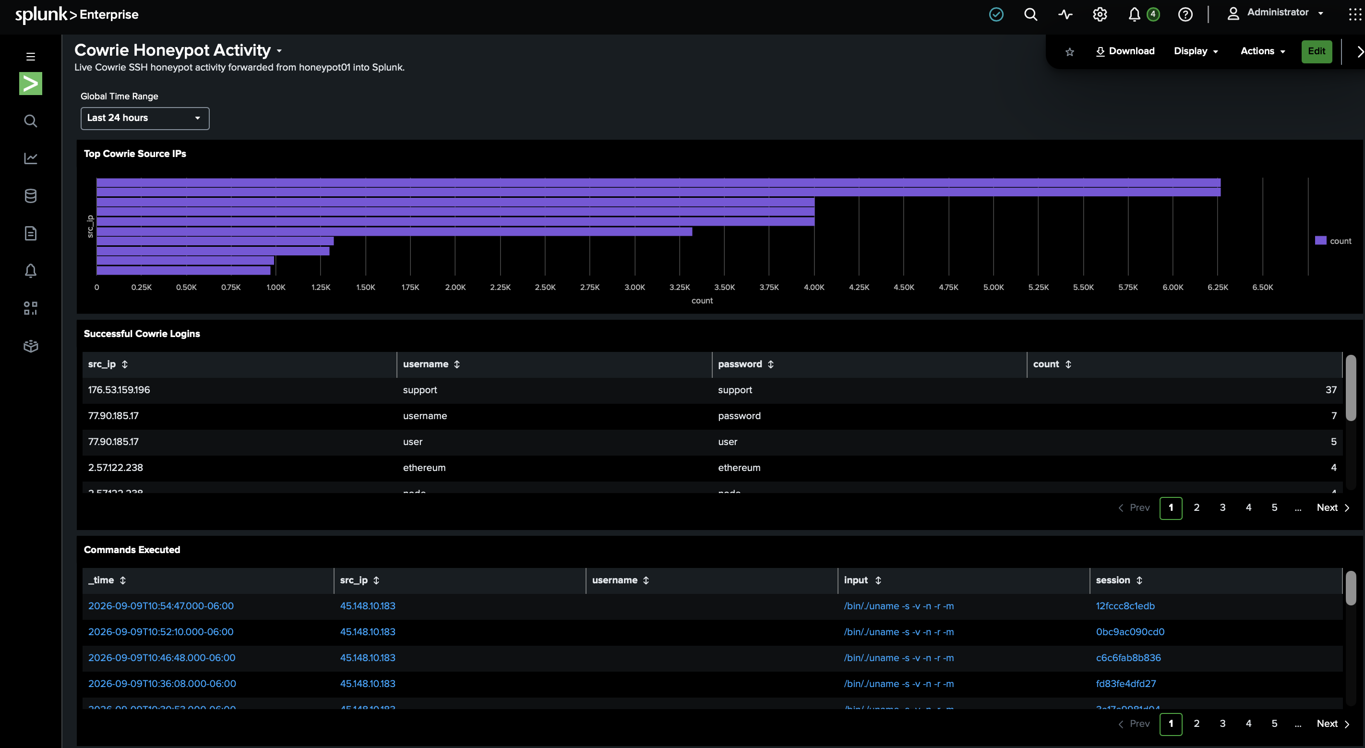Click the green notification count badge showing 4
This screenshot has height=748, width=1365.
tap(1153, 14)
